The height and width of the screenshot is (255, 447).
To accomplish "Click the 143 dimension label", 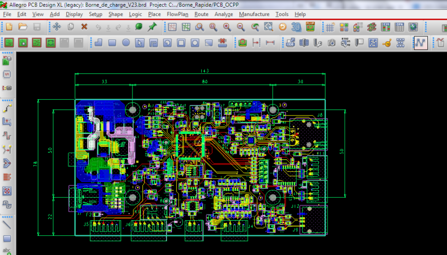I will (x=205, y=71).
